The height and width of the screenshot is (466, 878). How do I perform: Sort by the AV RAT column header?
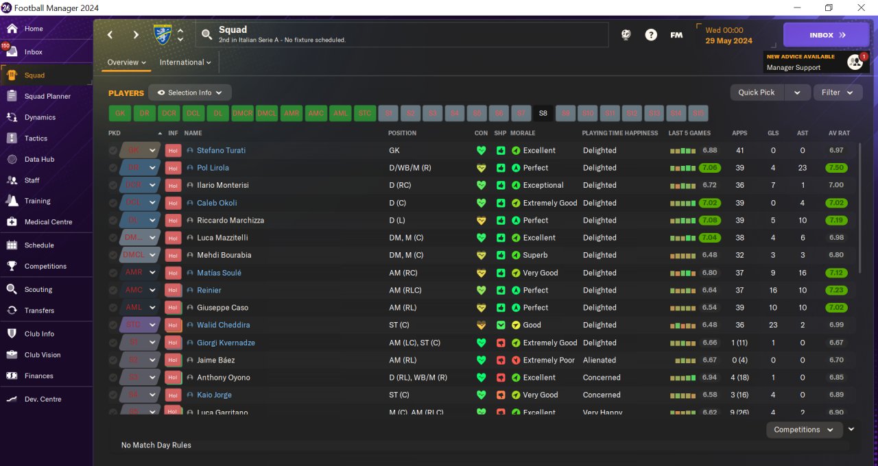tap(839, 133)
